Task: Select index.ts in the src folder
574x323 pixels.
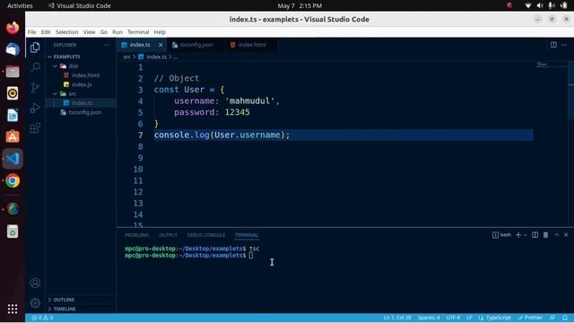Action: click(x=81, y=103)
